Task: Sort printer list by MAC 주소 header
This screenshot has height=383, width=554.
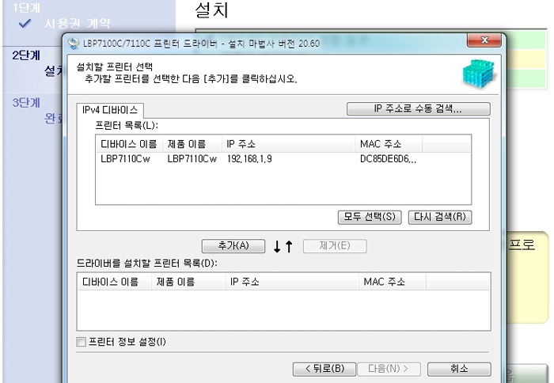Action: [389, 144]
